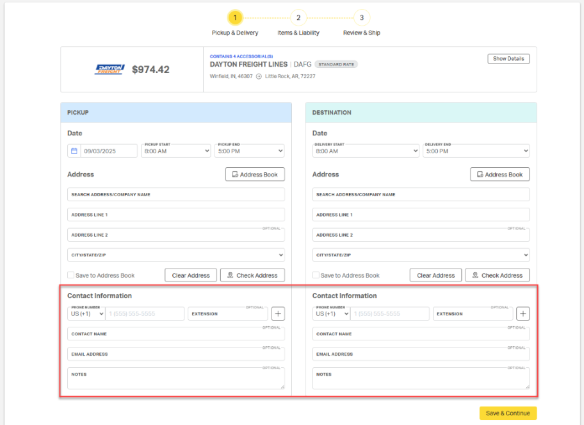Click Show Details for the carrier quote
Viewport: 584px width, 425px height.
[x=508, y=59]
